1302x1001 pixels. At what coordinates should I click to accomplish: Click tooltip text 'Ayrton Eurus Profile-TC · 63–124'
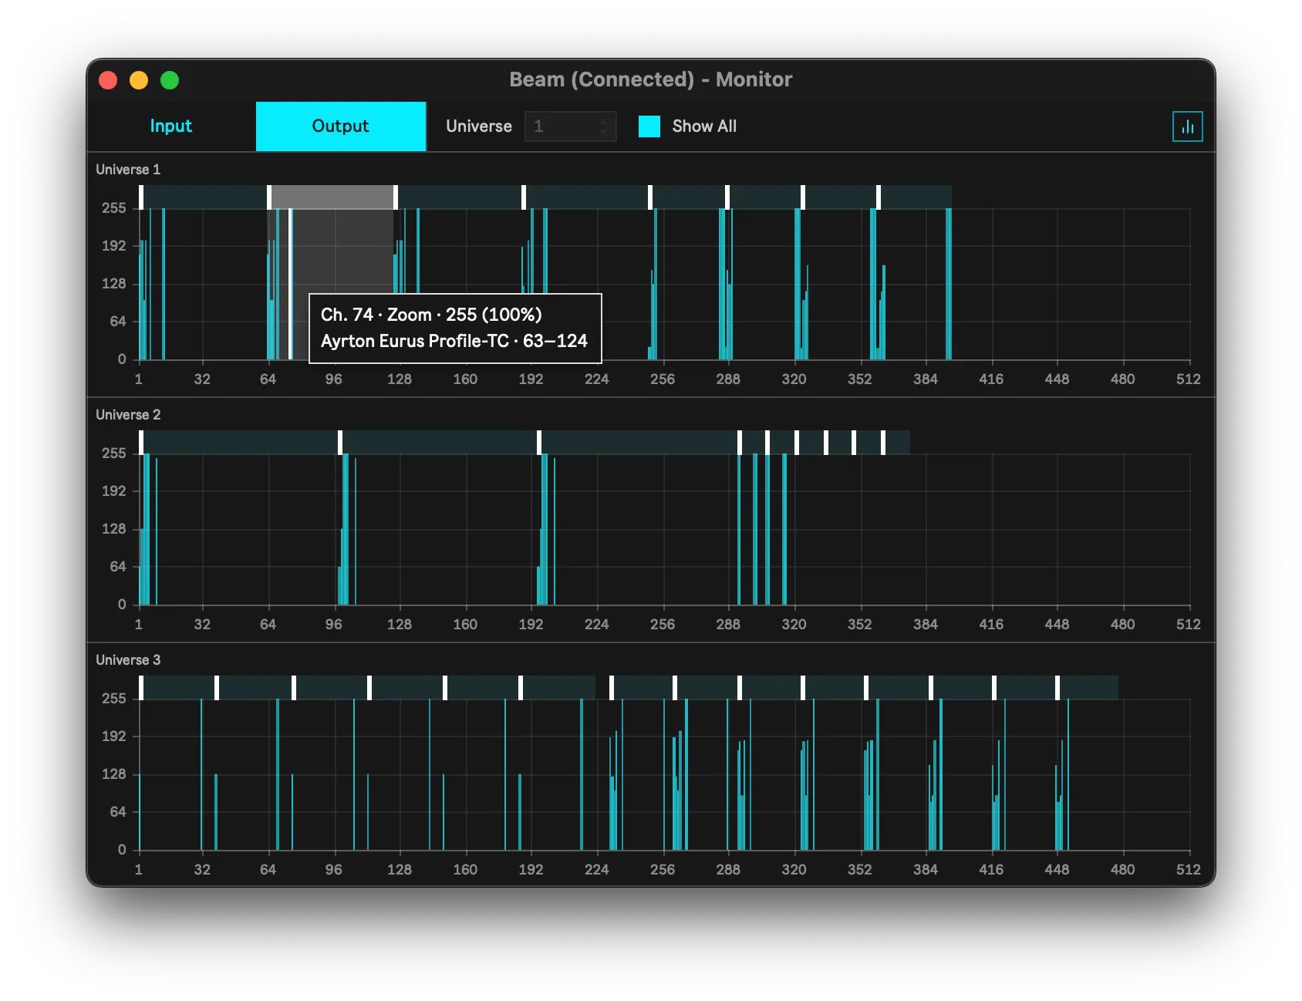pos(454,341)
